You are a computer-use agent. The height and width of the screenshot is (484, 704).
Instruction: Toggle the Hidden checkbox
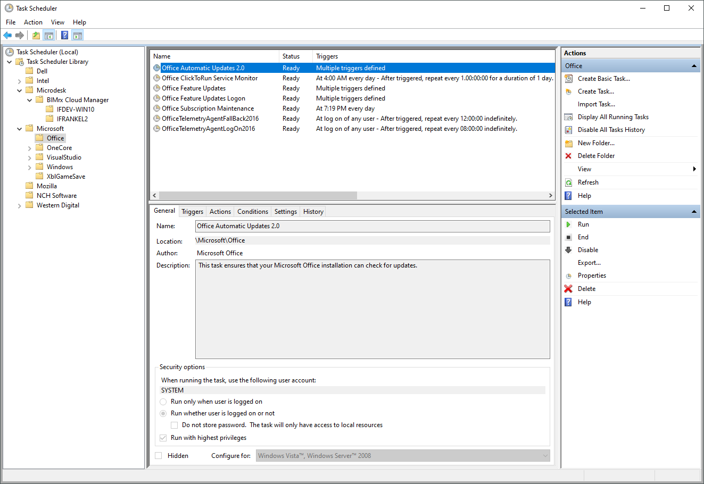[x=158, y=456]
